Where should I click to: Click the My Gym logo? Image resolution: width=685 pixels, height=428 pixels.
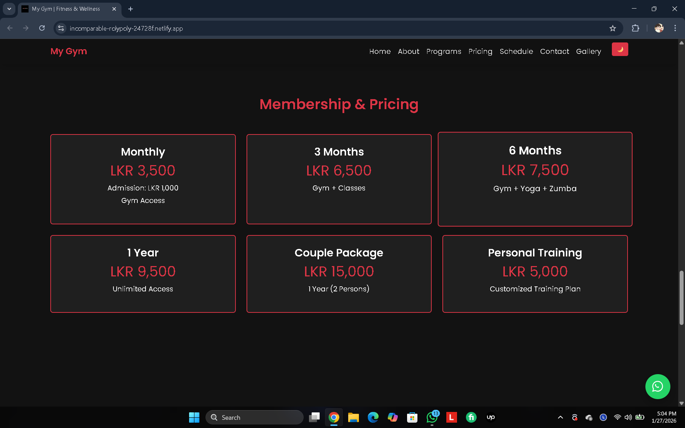(x=68, y=51)
